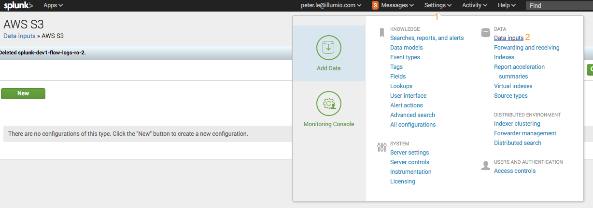Click the Knowledge bookmark icon
Screen dimensions: 593x208
coord(381,33)
